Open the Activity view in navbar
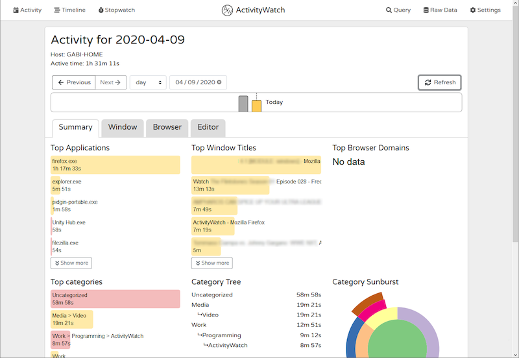519x358 pixels. click(x=27, y=10)
